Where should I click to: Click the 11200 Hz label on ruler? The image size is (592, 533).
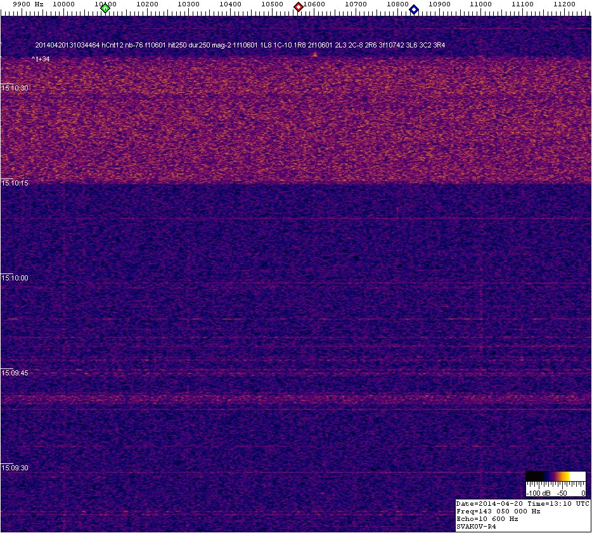(565, 4)
